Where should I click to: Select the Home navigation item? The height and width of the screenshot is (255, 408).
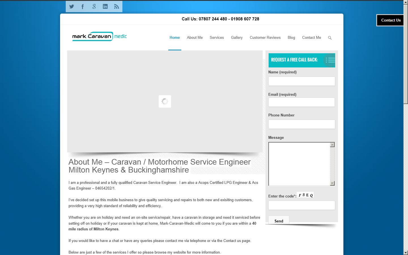(175, 37)
